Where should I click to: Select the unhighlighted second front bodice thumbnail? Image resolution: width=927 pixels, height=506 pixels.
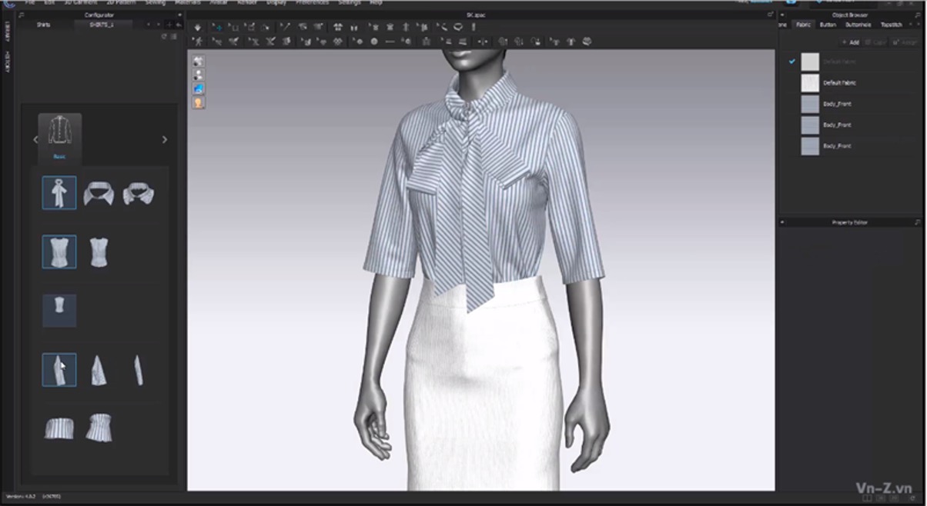tap(99, 252)
